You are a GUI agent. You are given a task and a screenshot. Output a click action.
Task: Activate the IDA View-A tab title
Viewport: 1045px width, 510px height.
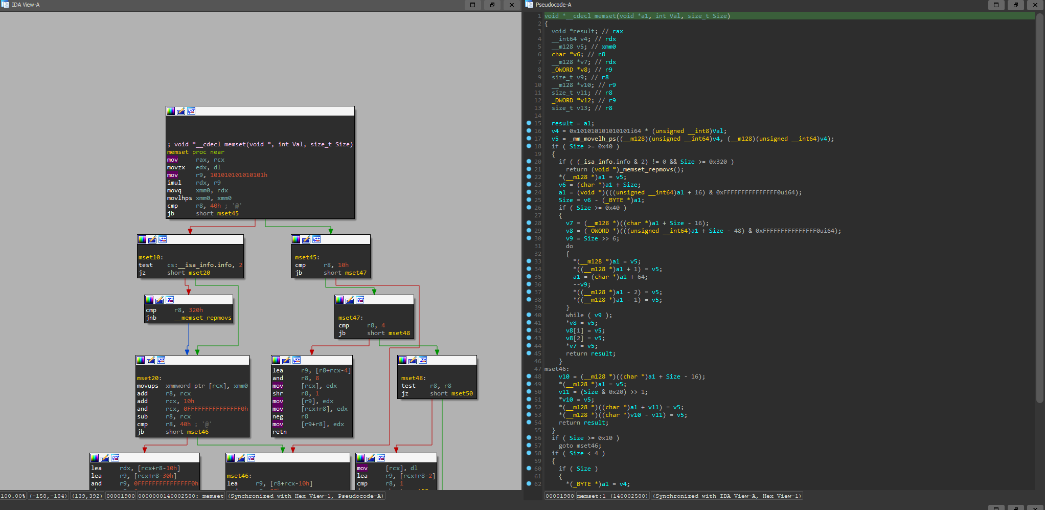pos(26,5)
